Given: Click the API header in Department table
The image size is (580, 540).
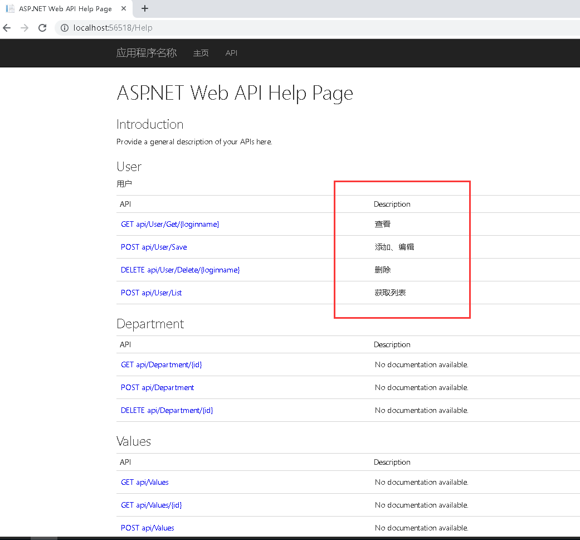Looking at the screenshot, I should (125, 345).
